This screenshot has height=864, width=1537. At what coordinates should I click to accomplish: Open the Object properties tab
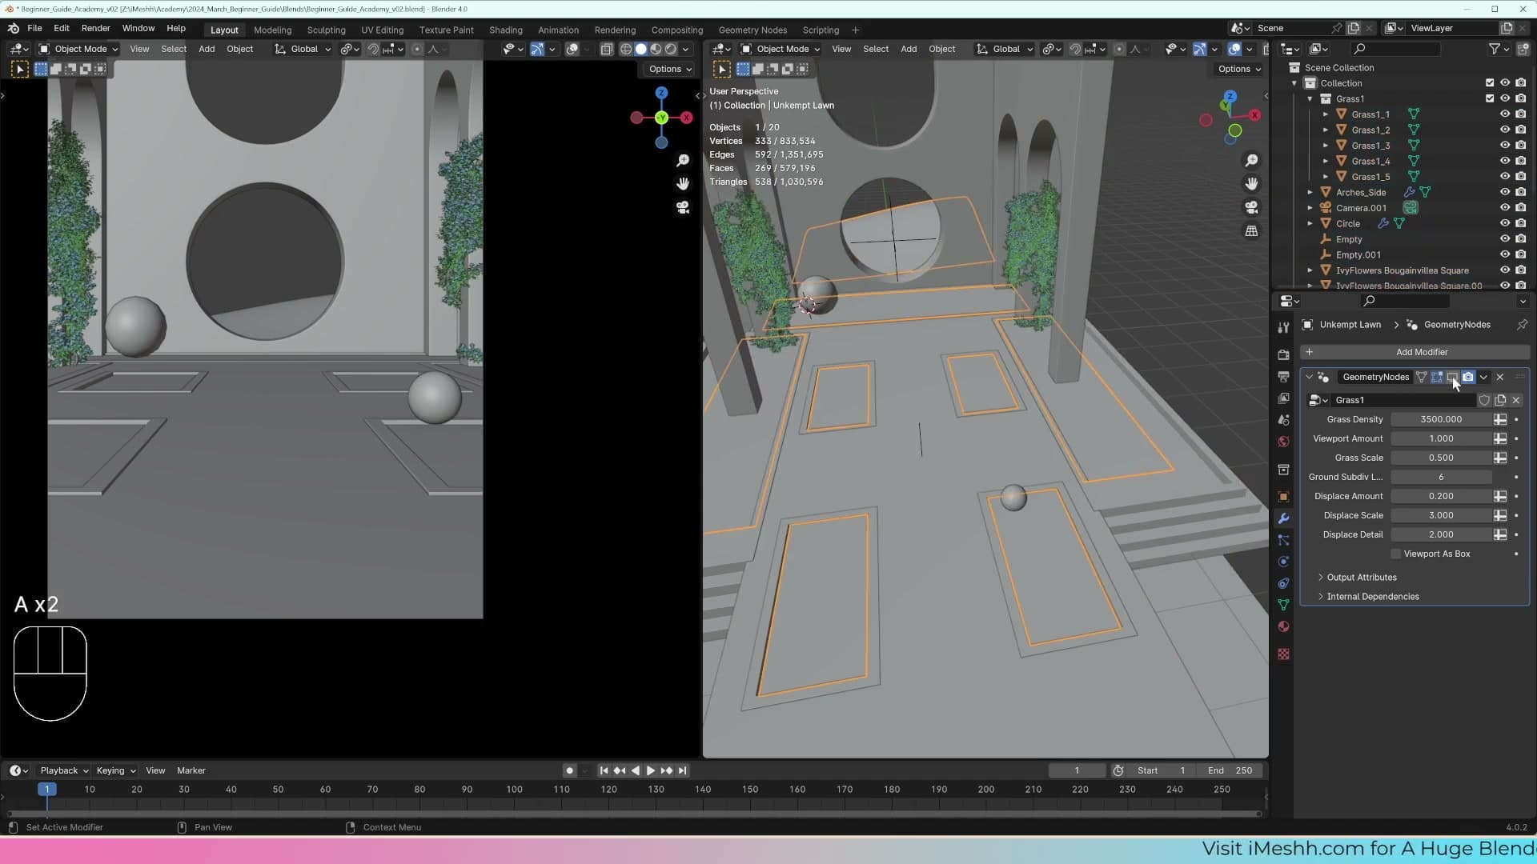[1283, 497]
